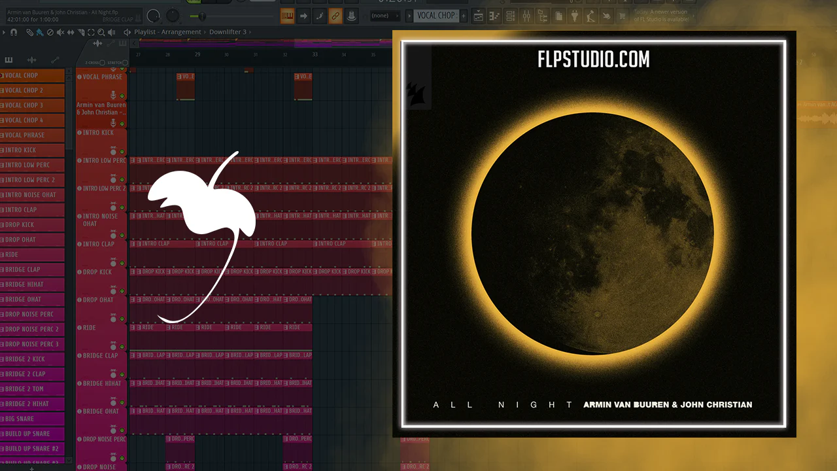This screenshot has height=471, width=837.
Task: Select the zoom magnifier tool
Action: click(x=101, y=32)
